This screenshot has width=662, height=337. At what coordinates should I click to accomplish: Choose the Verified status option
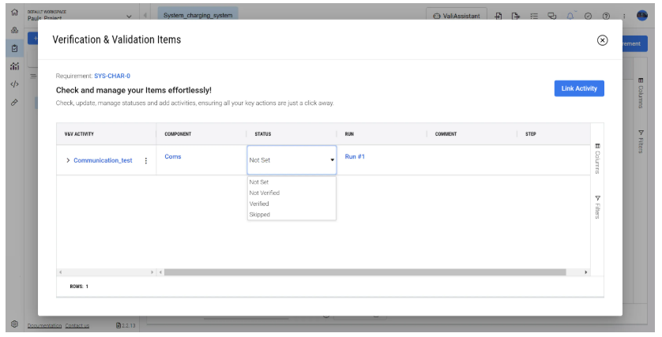click(259, 204)
